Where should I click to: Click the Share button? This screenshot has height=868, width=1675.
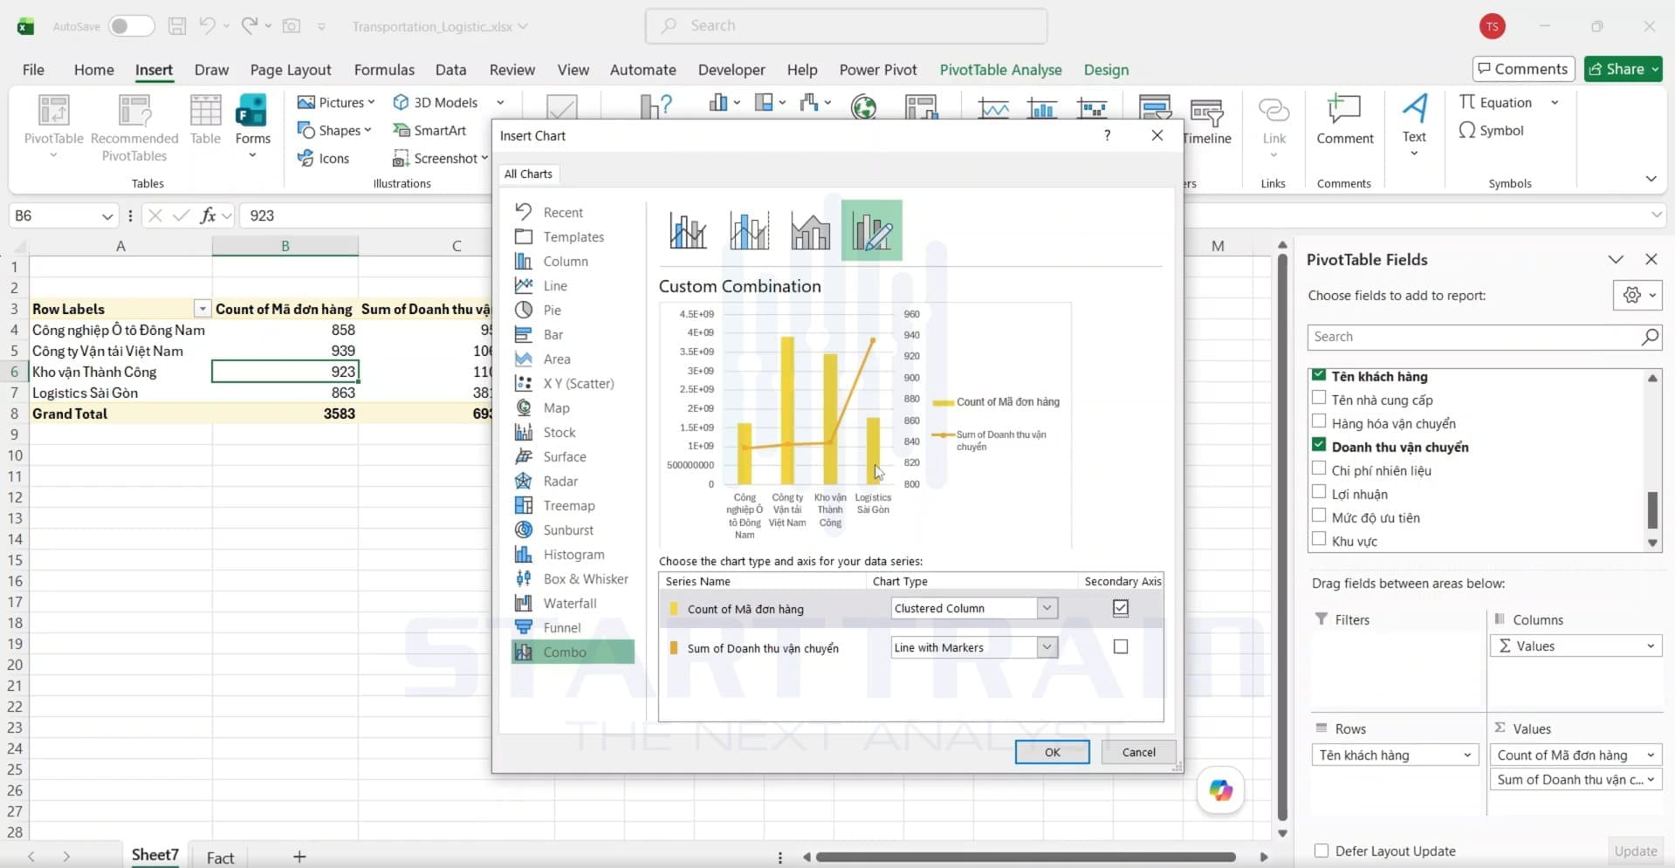(x=1623, y=69)
